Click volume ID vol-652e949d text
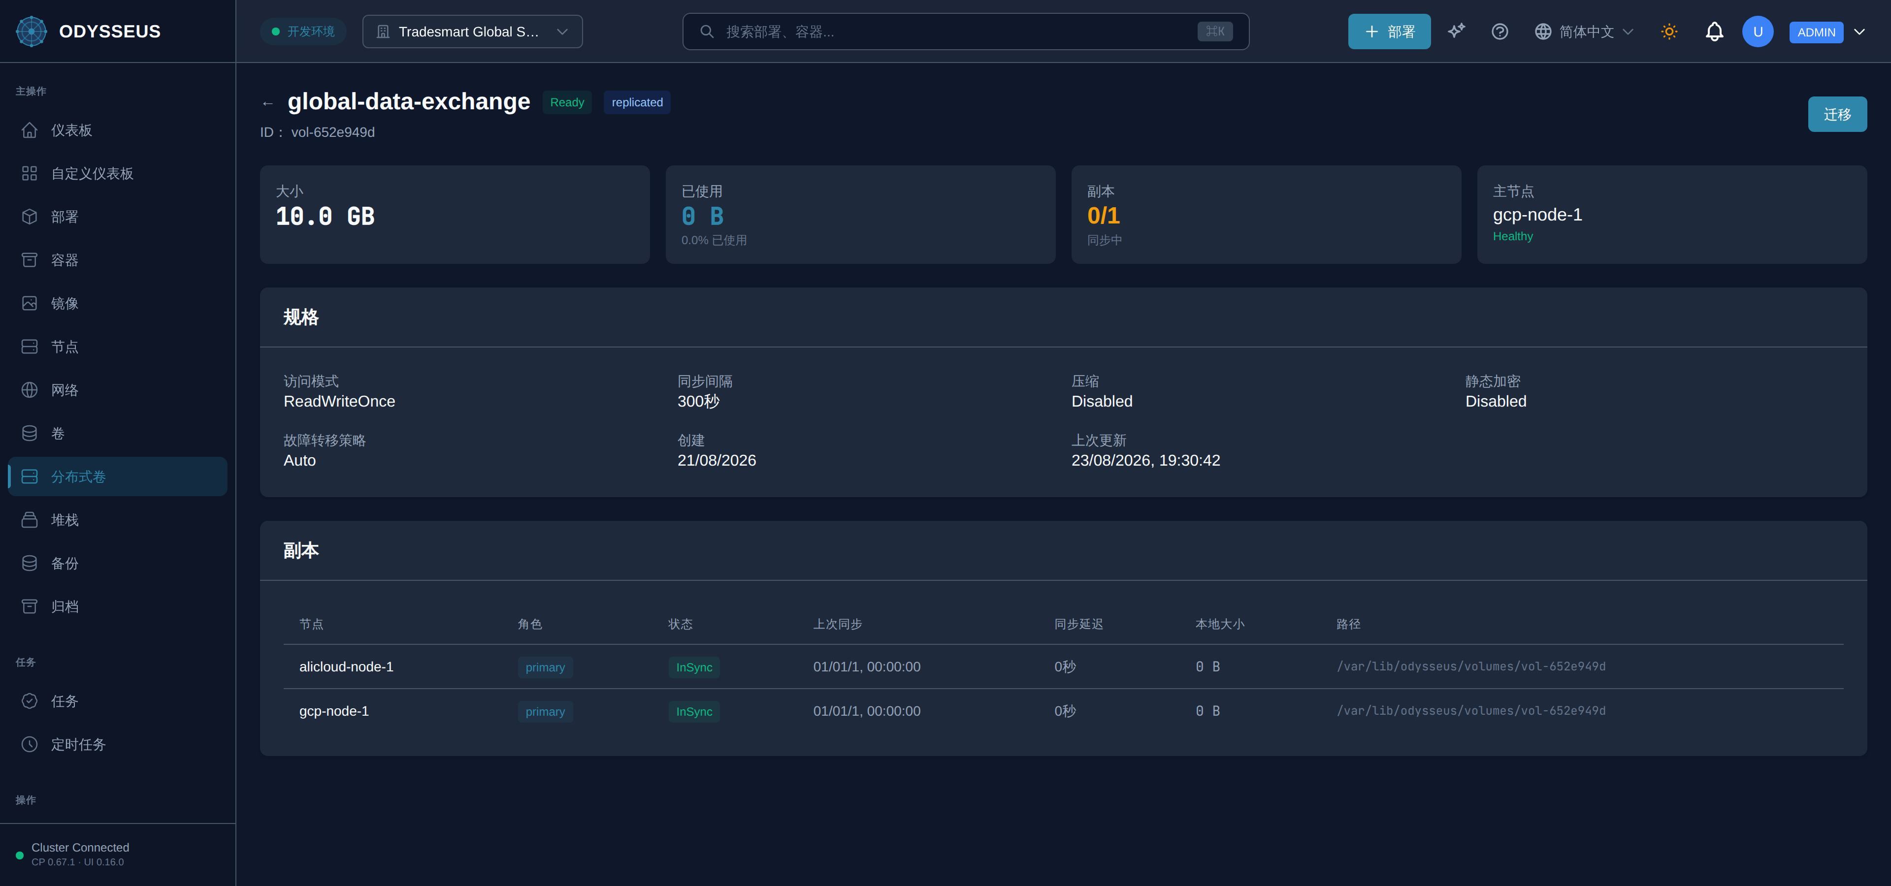The width and height of the screenshot is (1891, 886). pos(332,132)
